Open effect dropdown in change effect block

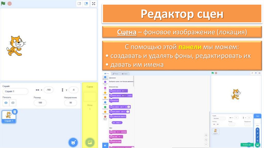click(x=122, y=107)
